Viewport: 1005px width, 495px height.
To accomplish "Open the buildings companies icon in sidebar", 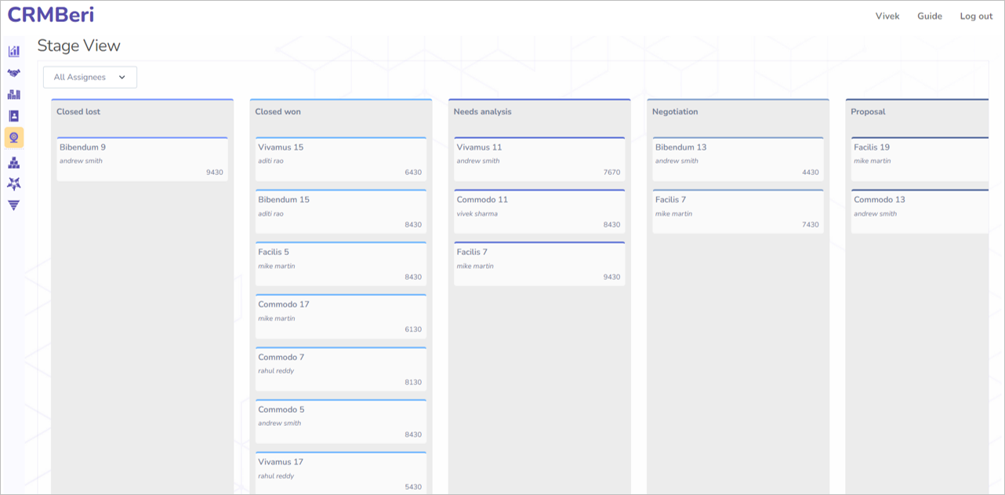I will [14, 95].
